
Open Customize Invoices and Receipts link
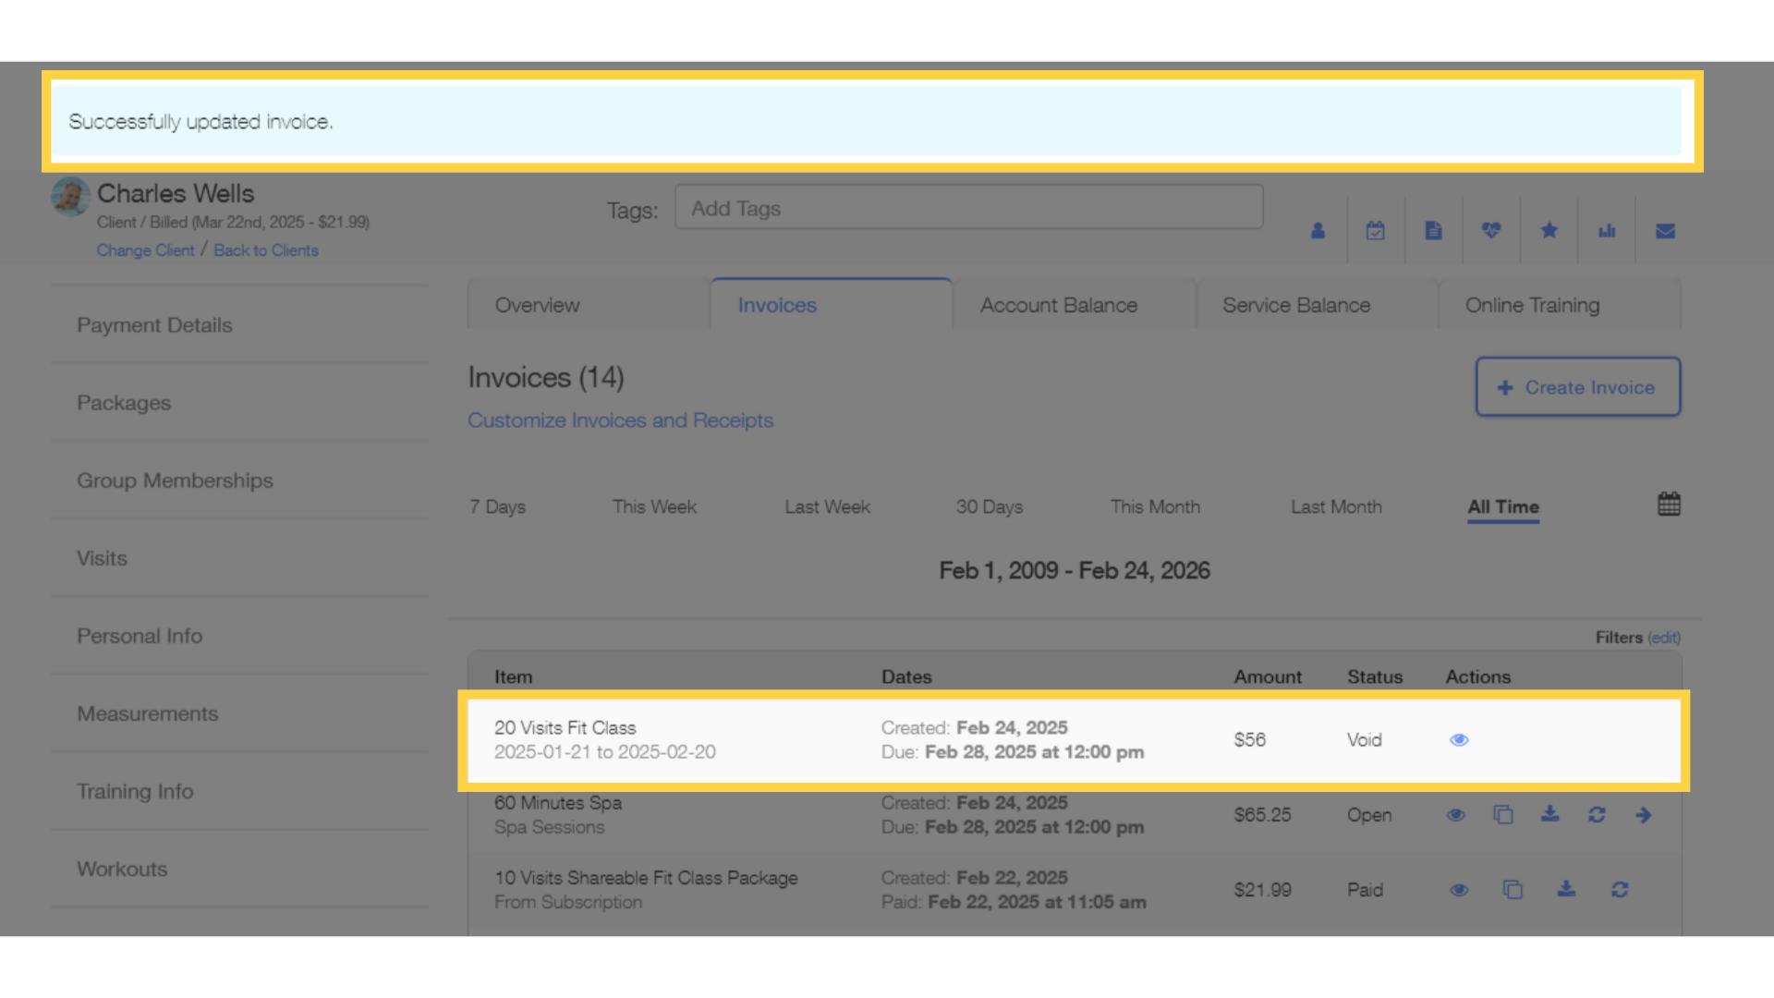tap(620, 420)
